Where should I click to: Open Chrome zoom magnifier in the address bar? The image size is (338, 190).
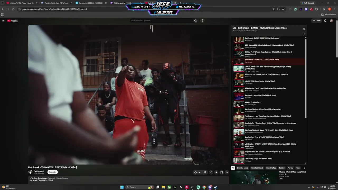pyautogui.click(x=273, y=9)
